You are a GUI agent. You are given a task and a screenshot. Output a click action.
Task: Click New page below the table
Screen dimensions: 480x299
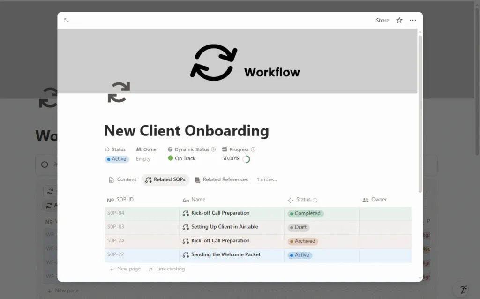(x=125, y=269)
